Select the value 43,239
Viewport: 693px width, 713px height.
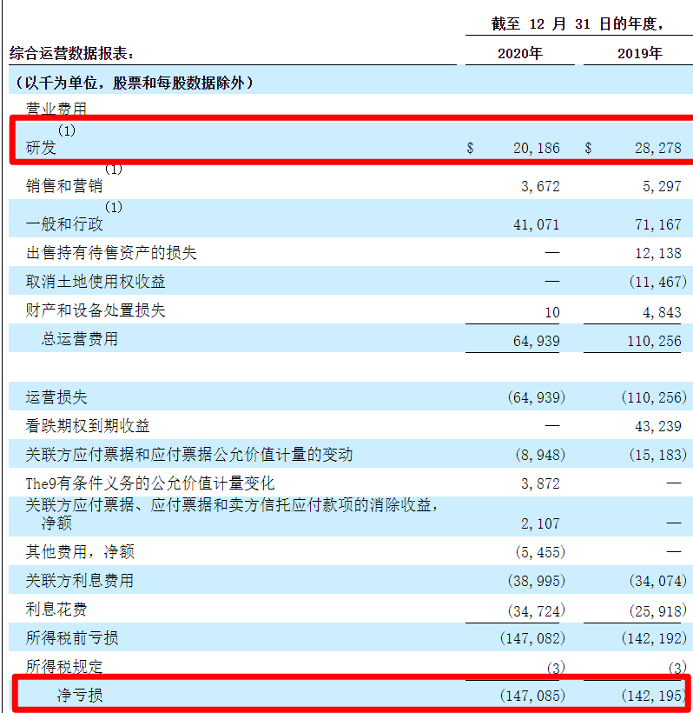[658, 427]
